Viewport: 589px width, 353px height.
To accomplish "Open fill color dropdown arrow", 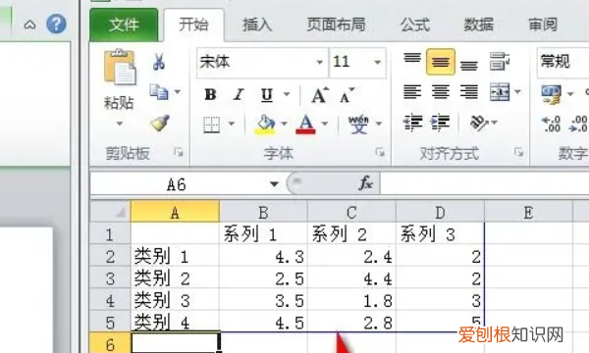I will 285,124.
